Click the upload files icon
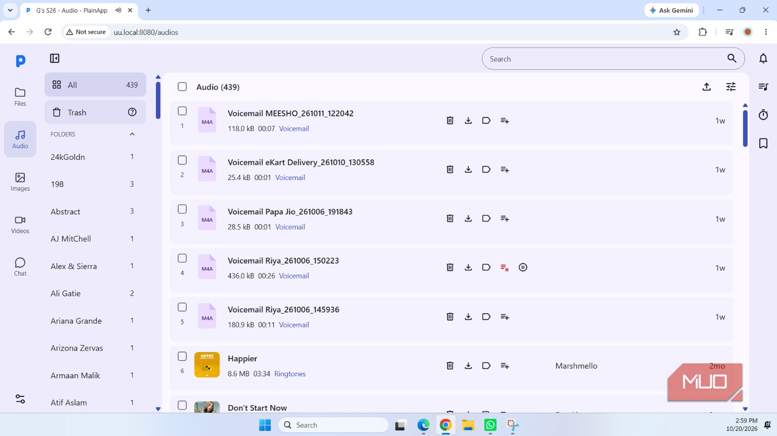777x436 pixels. pyautogui.click(x=706, y=87)
